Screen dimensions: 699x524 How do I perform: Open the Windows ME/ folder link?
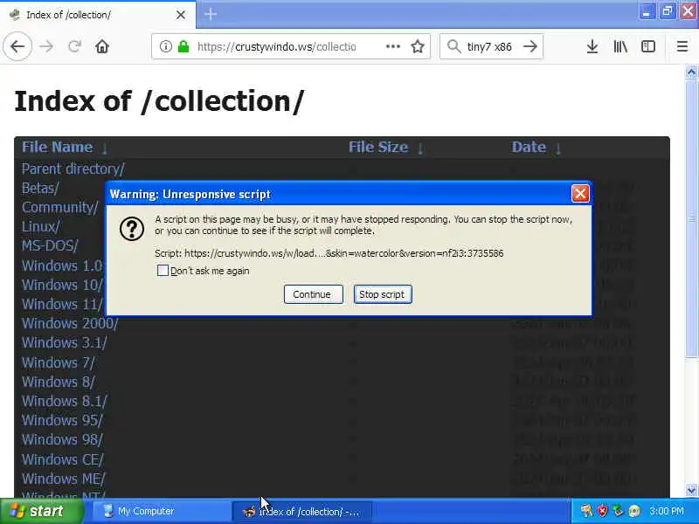(x=63, y=479)
